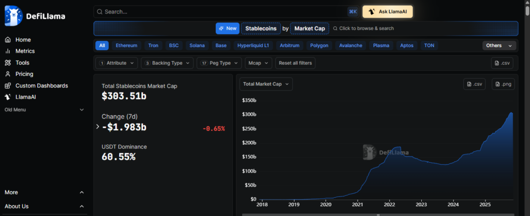Click the chart time range slider
Viewport: 530px width, 216px height.
[x=378, y=214]
